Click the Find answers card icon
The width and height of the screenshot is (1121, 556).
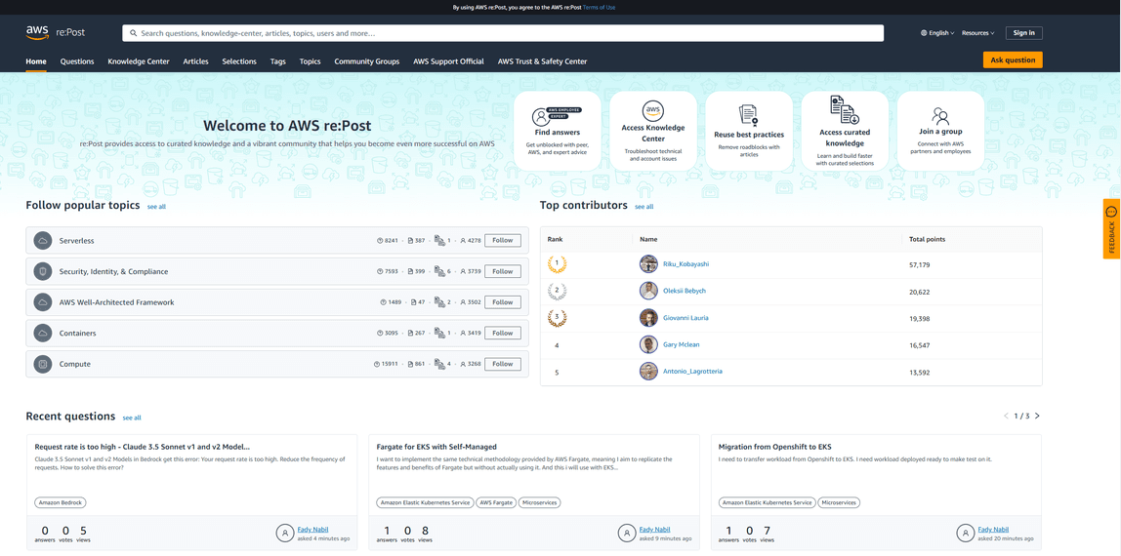pyautogui.click(x=557, y=116)
